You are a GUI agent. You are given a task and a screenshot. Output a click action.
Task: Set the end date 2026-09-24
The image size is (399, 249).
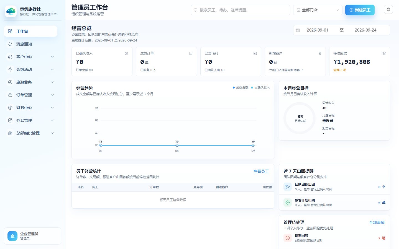coord(365,30)
